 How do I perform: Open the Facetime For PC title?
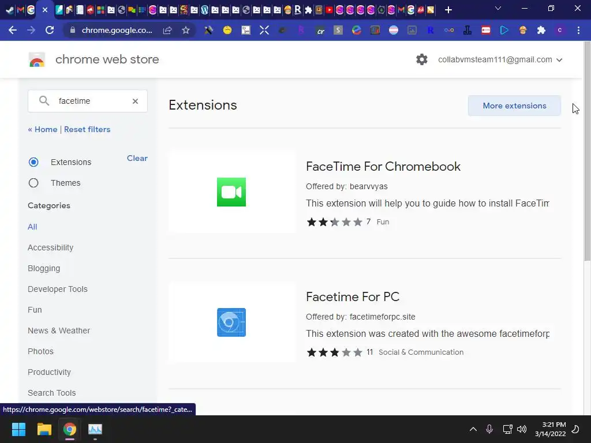pos(353,297)
